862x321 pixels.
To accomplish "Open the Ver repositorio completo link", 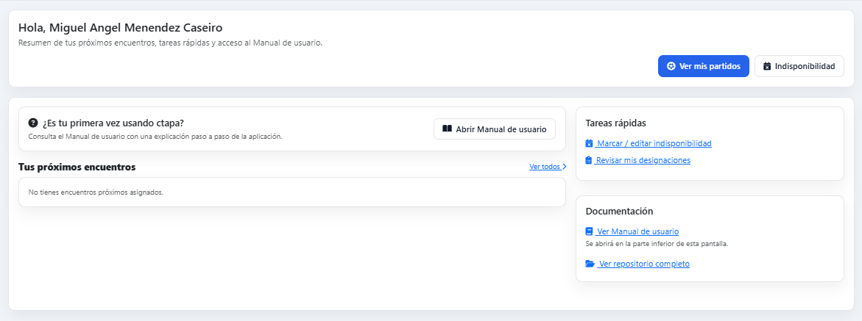I will (644, 264).
